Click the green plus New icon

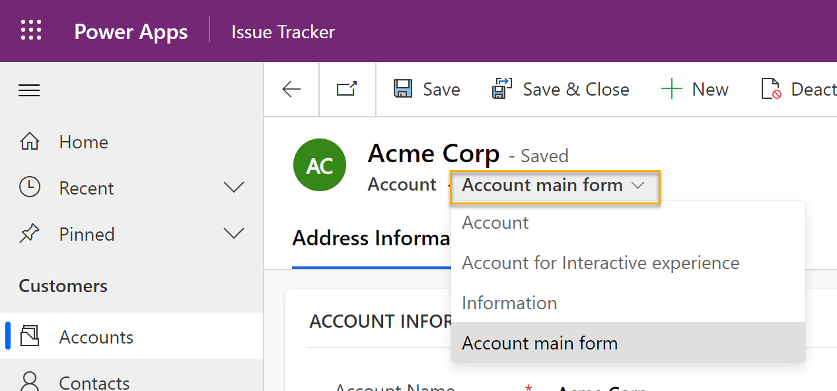(671, 90)
